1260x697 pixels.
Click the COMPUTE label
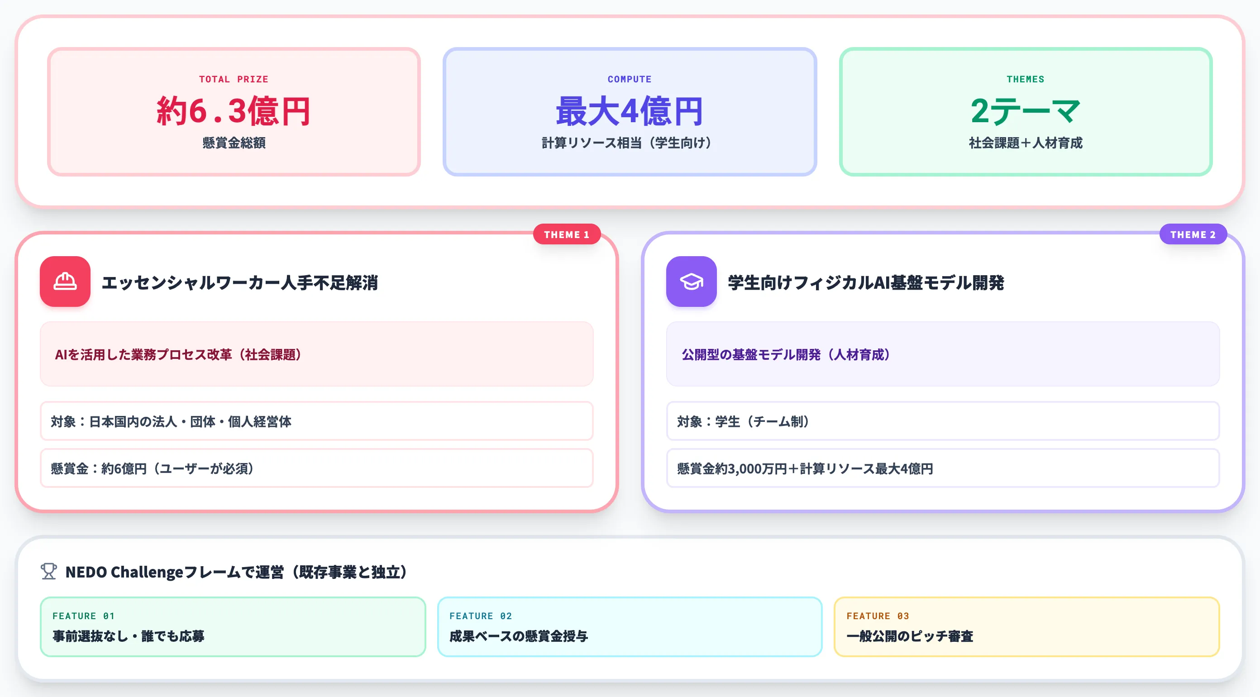630,79
